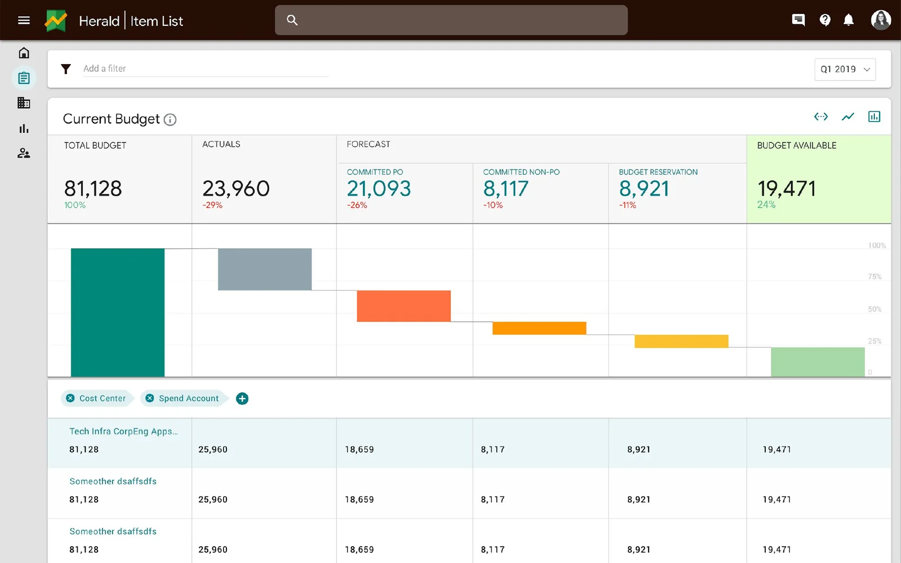Focus the top search bar

(x=451, y=20)
